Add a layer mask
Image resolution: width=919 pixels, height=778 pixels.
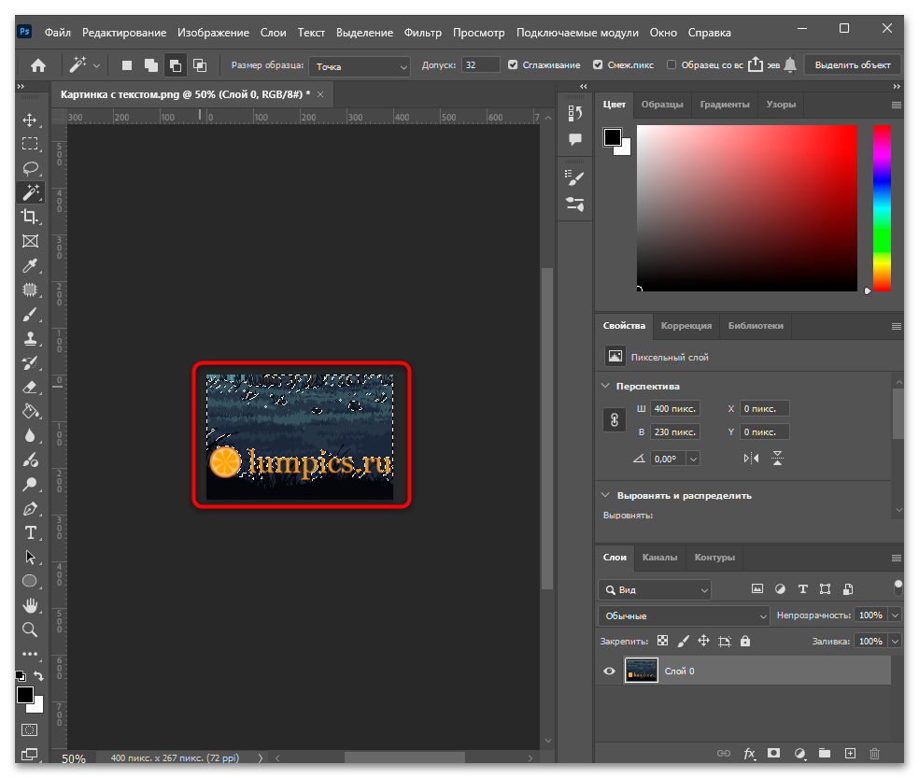pos(773,754)
